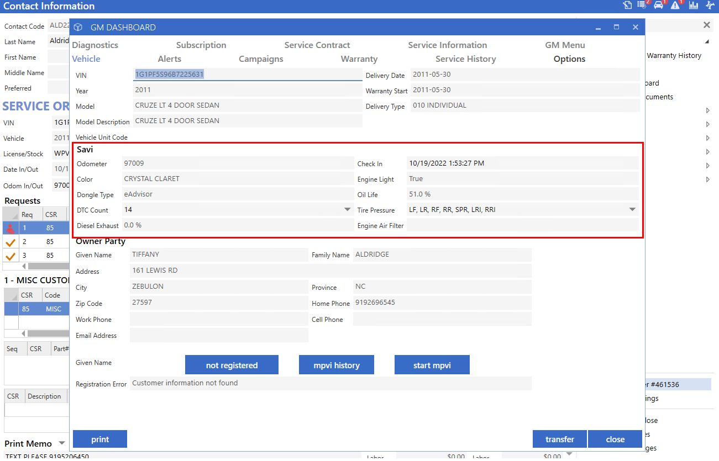This screenshot has height=461, width=719.
Task: Click the 'not registered' button
Action: point(232,365)
